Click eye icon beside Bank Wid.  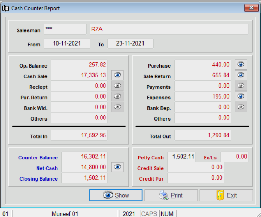[x=117, y=107]
